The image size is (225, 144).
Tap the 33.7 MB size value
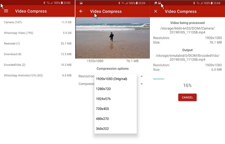click(x=66, y=43)
